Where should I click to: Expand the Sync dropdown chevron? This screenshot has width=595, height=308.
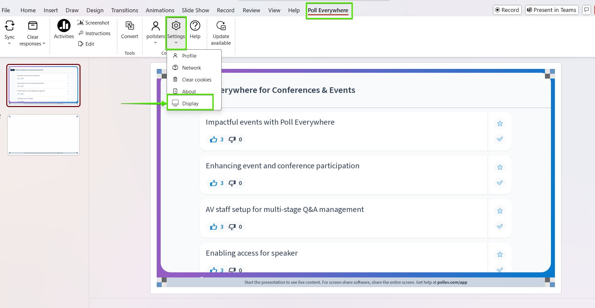pos(10,43)
